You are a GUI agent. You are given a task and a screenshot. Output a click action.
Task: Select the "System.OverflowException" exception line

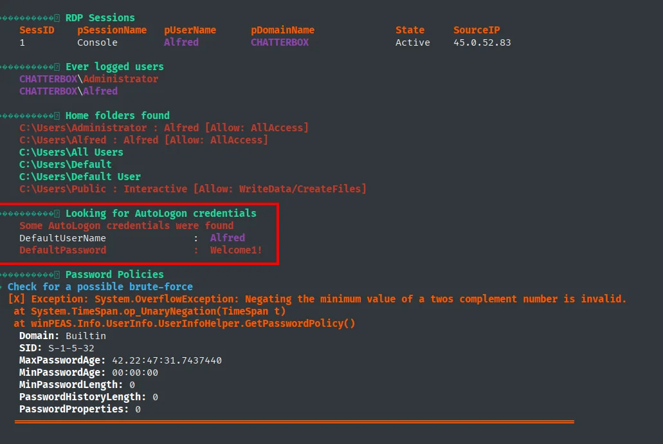point(317,299)
